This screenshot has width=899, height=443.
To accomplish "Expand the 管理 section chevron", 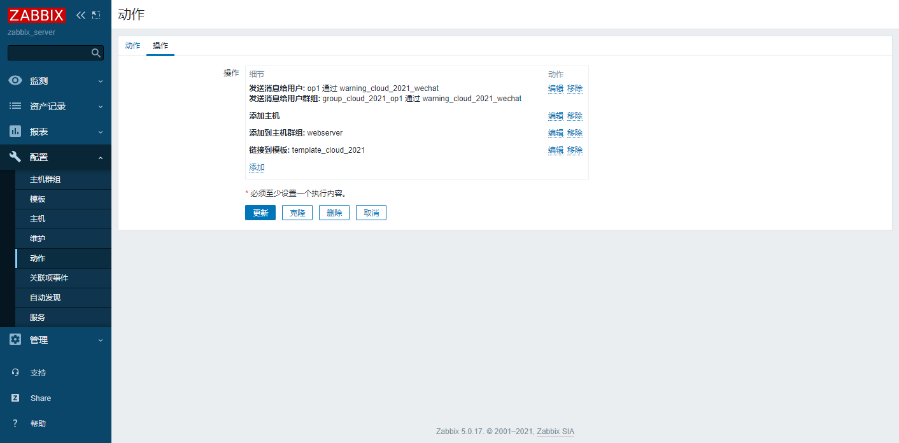I will tap(101, 341).
